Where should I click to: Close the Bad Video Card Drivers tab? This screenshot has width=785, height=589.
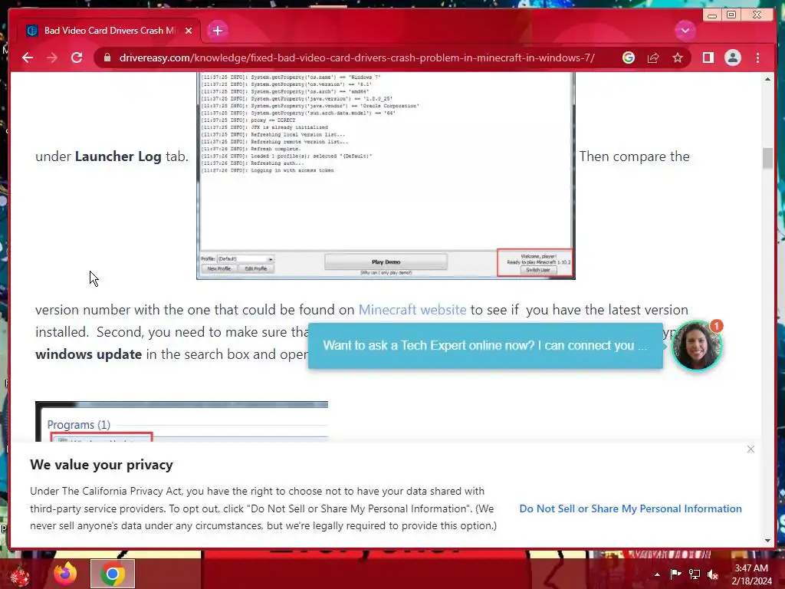189,31
